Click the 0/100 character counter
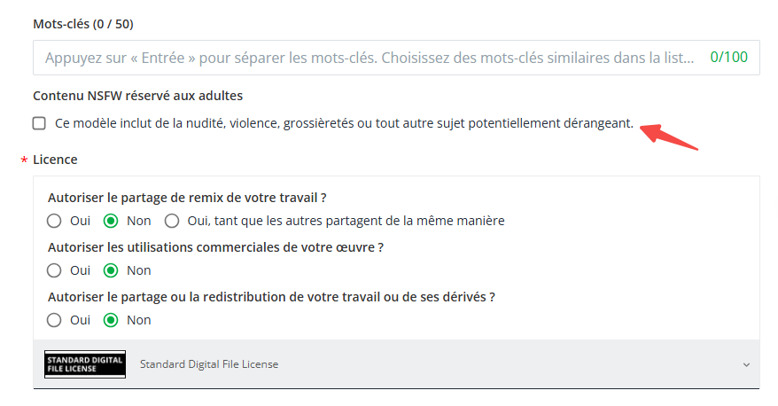The image size is (778, 406). pyautogui.click(x=728, y=57)
